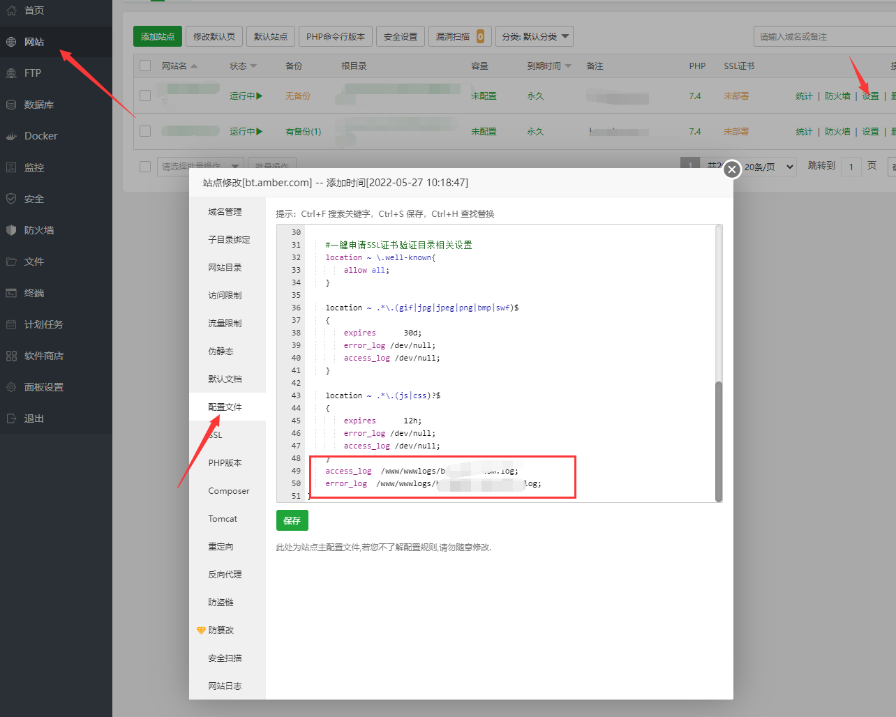Viewport: 896px width, 717px height.
Task: Open the 20条/页 page size dropdown
Action: point(768,167)
